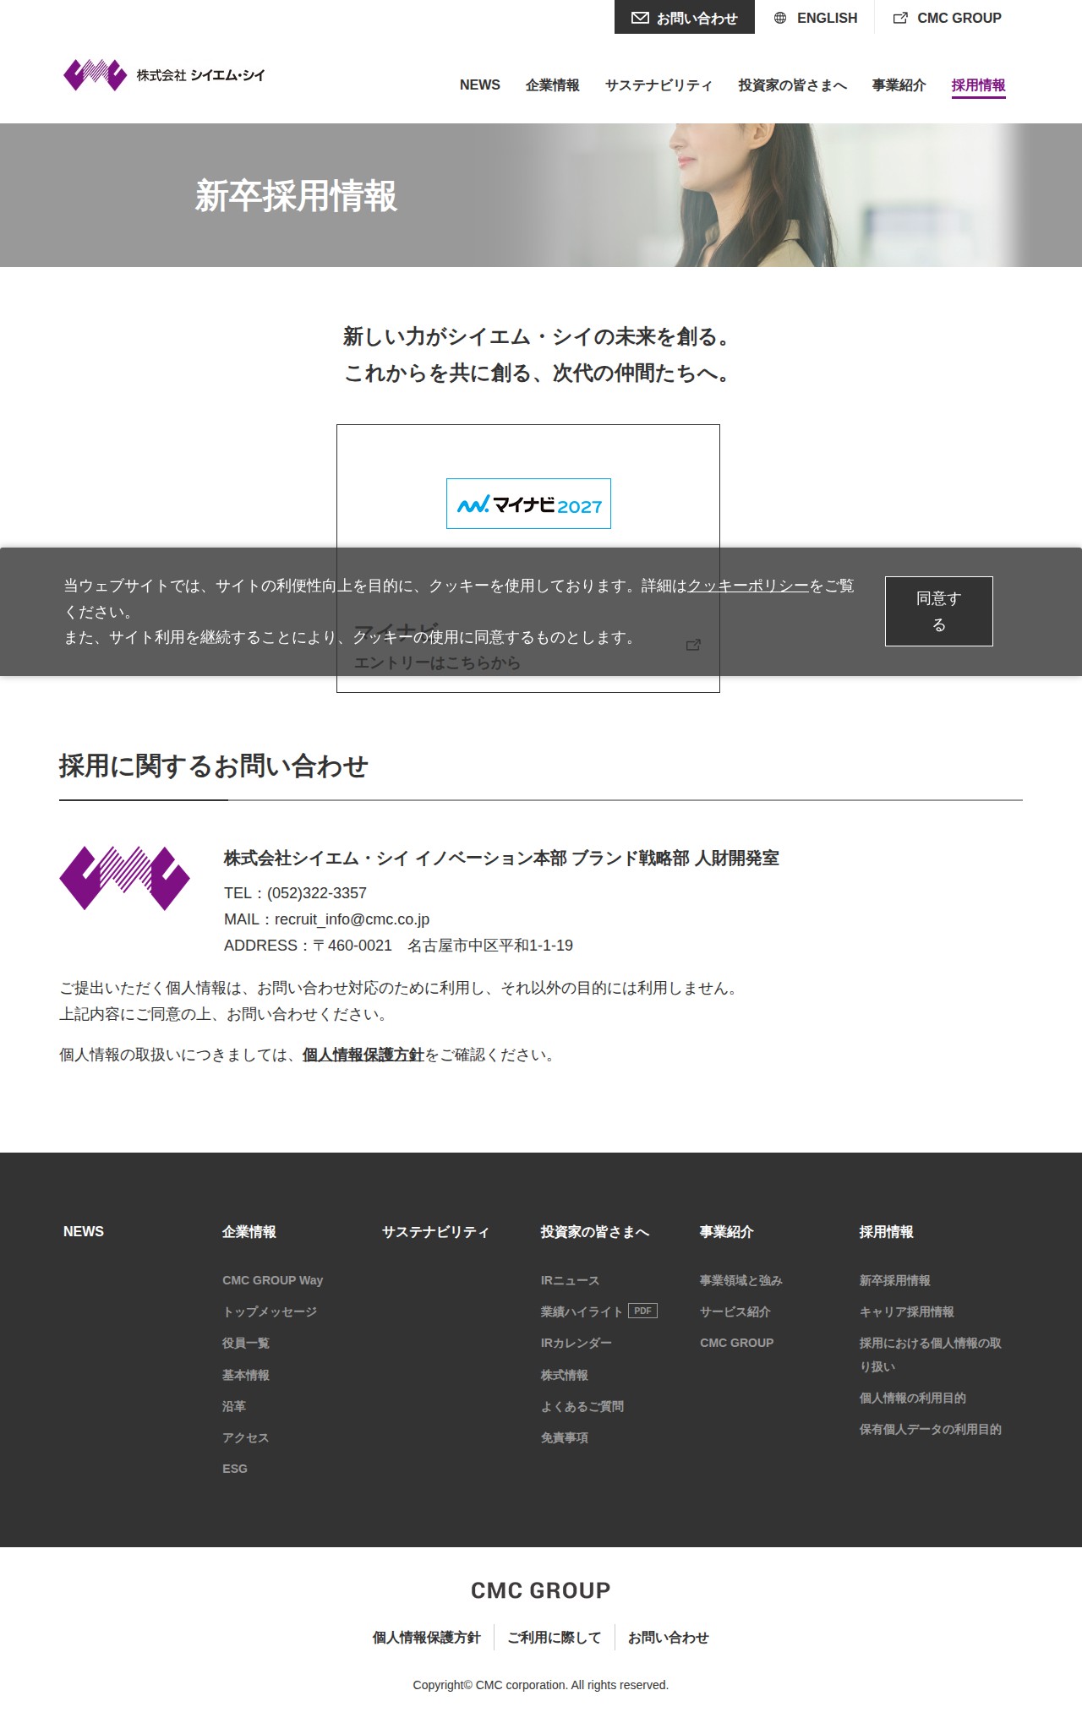Open the クッキーポリシー link
This screenshot has width=1082, height=1712.
[748, 586]
